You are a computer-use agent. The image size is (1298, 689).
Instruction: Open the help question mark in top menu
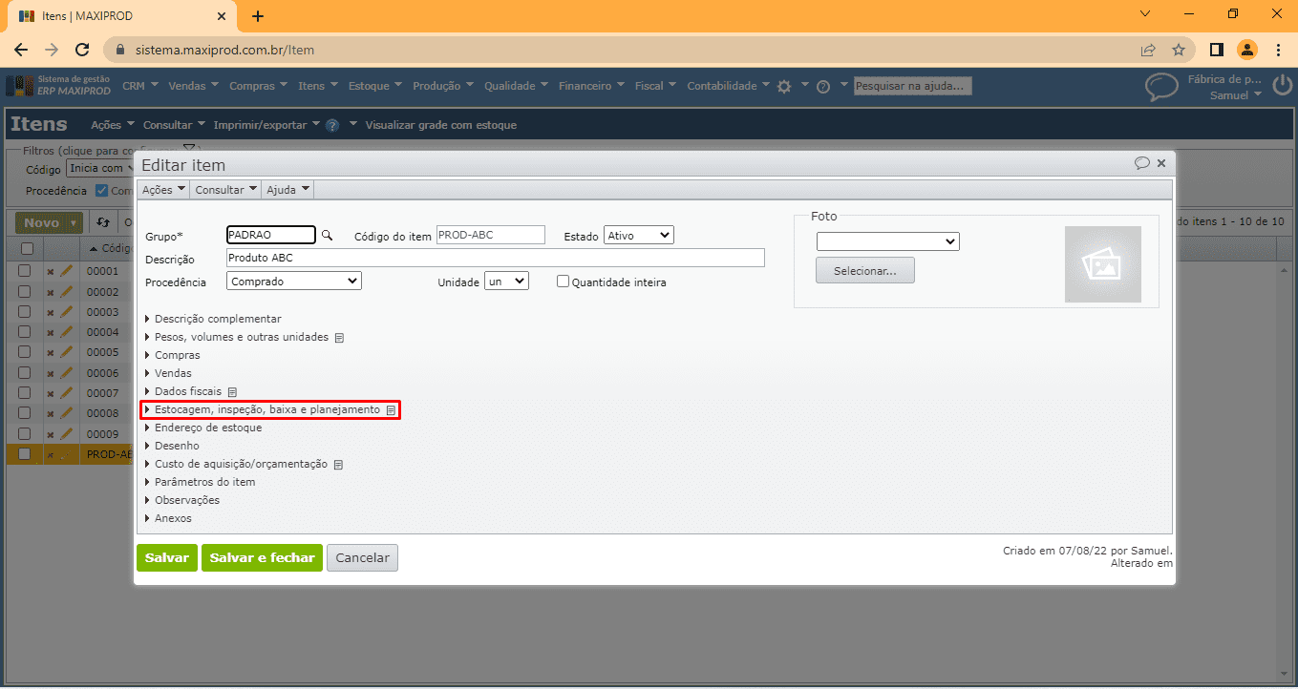pos(823,86)
